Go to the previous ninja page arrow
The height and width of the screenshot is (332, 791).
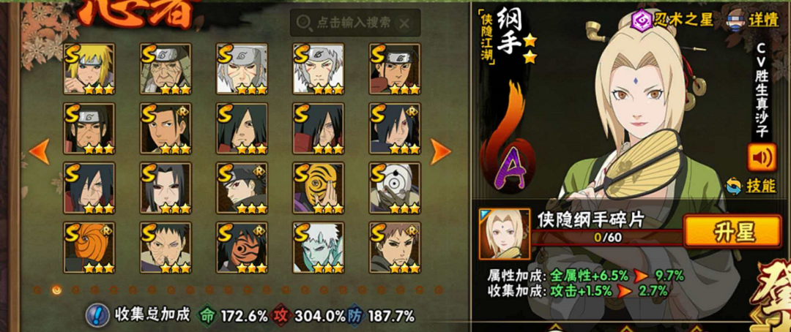click(40, 151)
